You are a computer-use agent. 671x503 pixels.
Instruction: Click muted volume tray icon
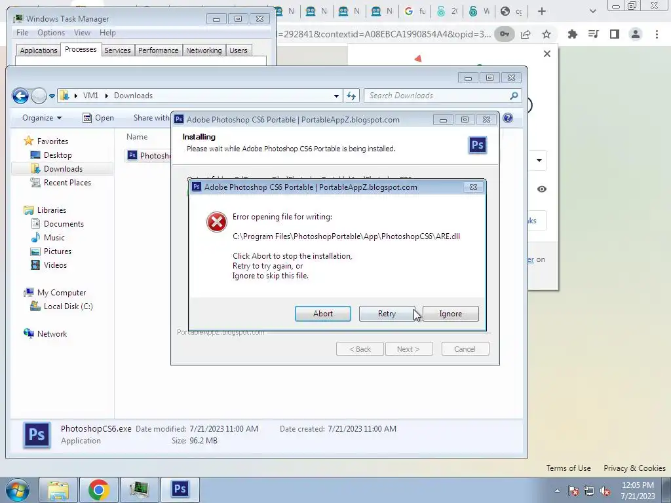pyautogui.click(x=605, y=491)
